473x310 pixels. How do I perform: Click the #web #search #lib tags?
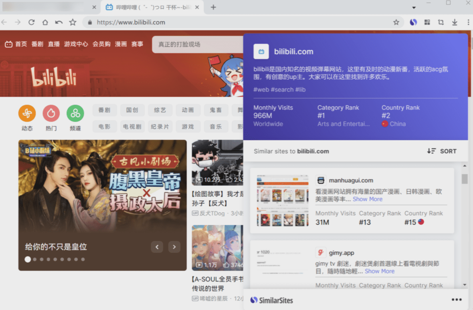click(279, 89)
